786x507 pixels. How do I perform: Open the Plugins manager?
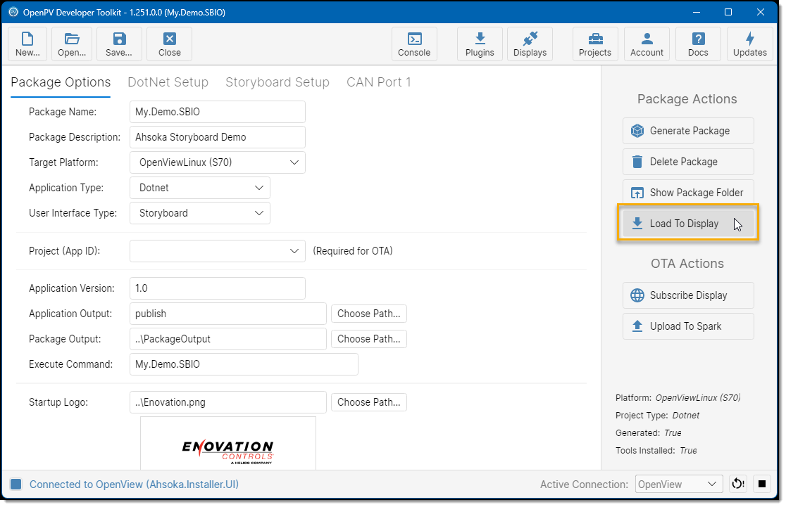coord(480,44)
